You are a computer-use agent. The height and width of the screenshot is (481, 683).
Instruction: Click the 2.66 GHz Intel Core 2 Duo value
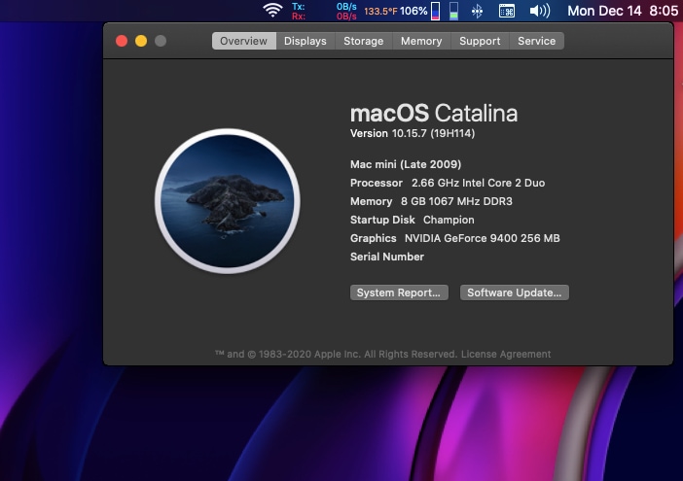(479, 183)
